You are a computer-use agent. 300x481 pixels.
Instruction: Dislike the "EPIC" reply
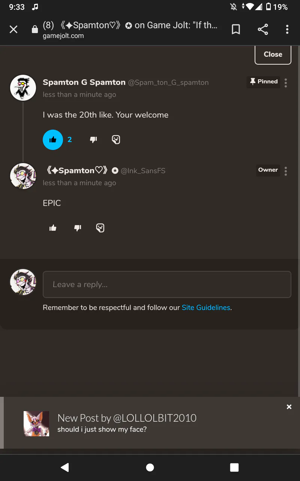click(x=78, y=228)
